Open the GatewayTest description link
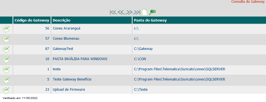 (x=63, y=49)
